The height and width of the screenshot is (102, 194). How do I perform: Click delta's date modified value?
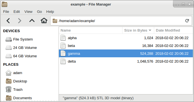coord(172,61)
